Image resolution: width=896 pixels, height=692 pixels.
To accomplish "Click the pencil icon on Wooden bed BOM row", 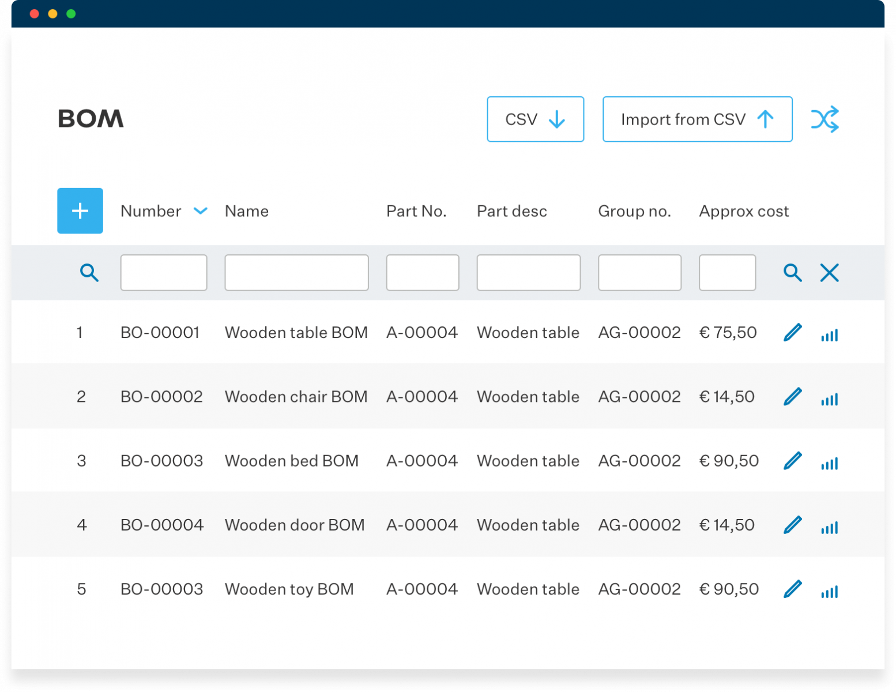I will pos(793,461).
